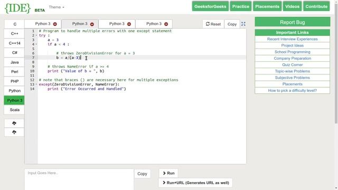Screen dimensions: 338x190
Task: Click the code line b = a/(a-3)
Action: pos(68,58)
